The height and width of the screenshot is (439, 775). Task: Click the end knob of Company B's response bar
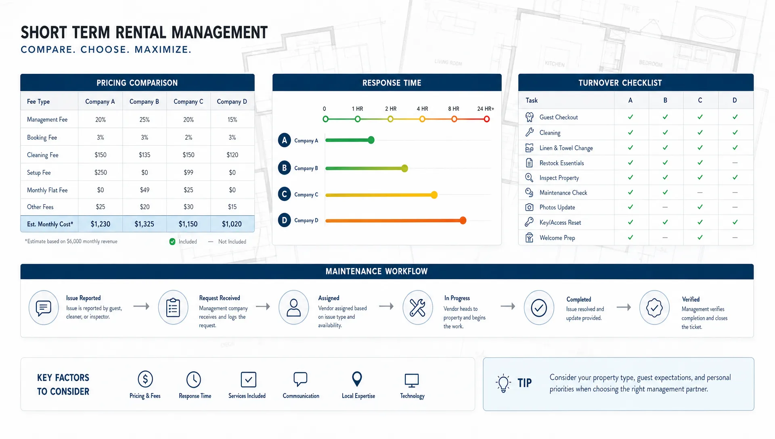404,168
